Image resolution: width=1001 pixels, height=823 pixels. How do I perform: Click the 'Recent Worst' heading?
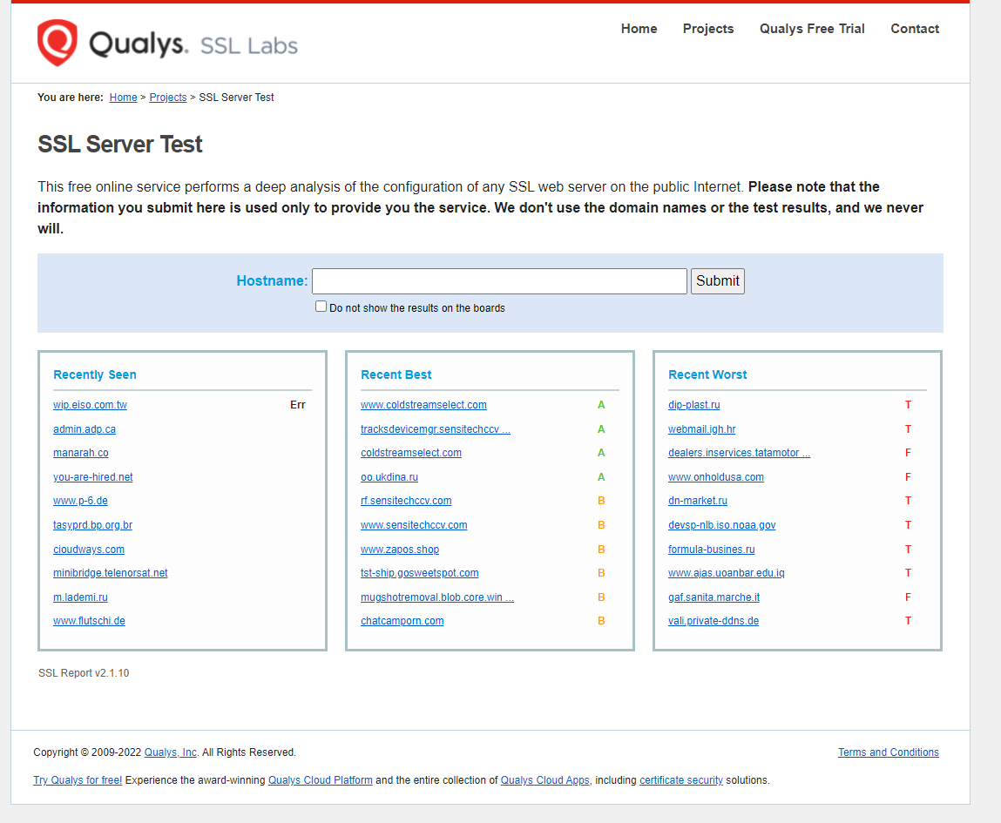click(707, 374)
